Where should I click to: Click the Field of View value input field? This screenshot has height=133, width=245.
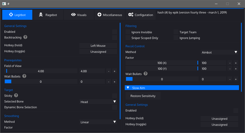(92, 71)
